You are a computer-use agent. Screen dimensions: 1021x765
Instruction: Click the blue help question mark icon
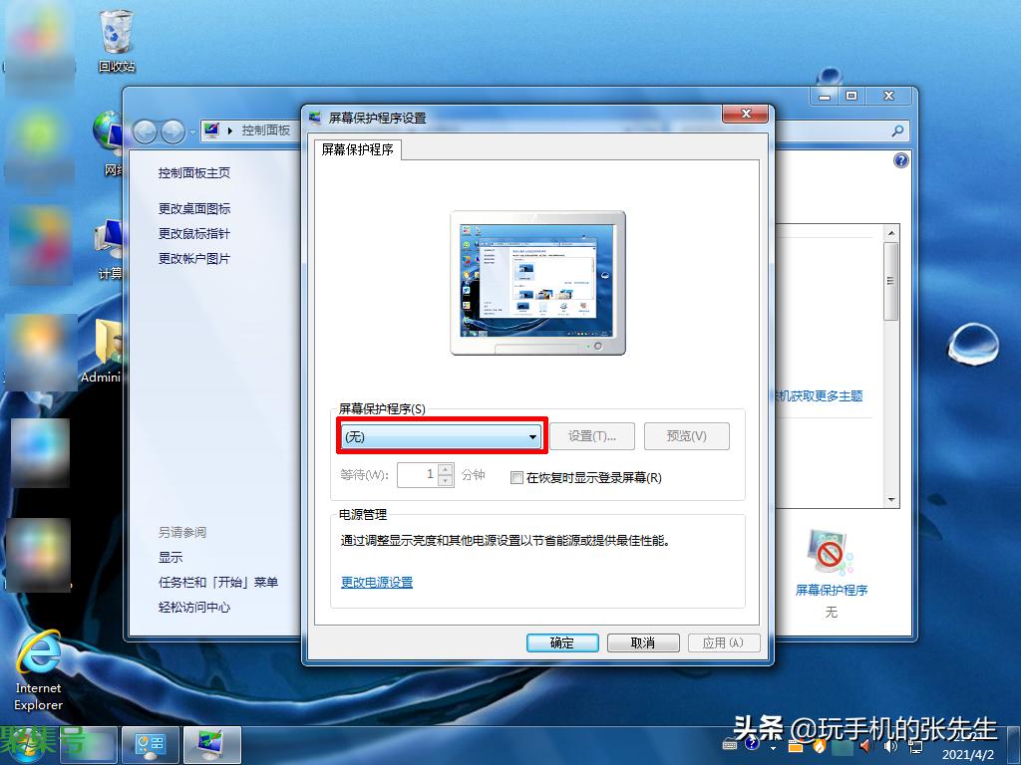coord(901,160)
